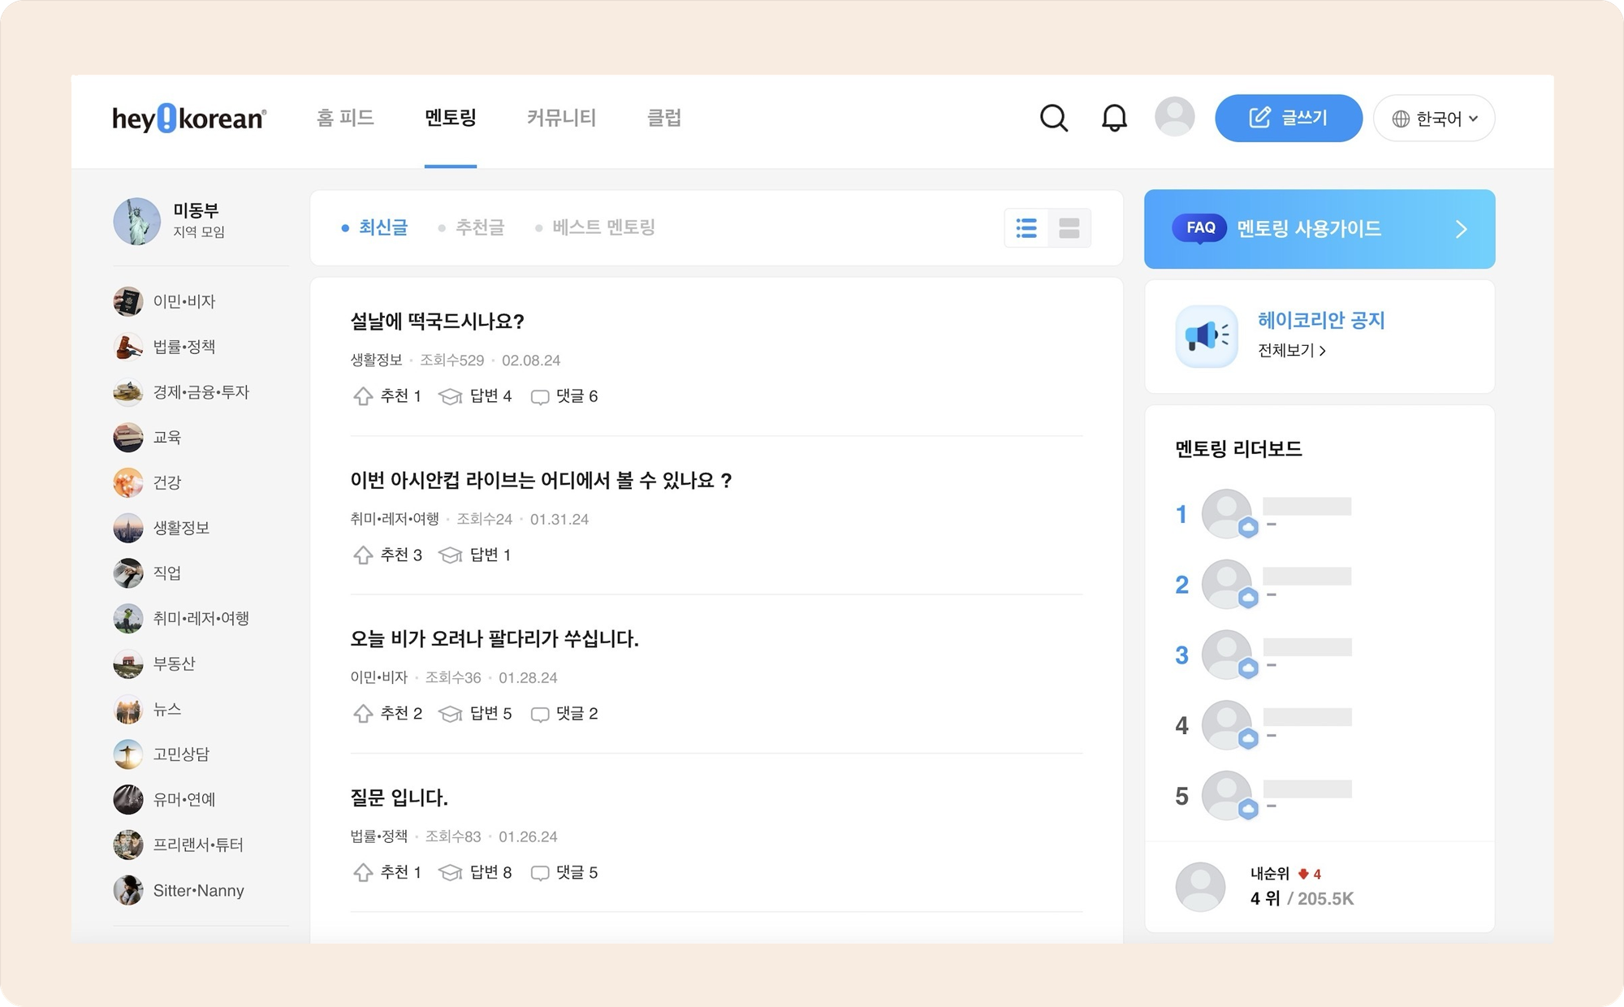This screenshot has height=1007, width=1624.
Task: Expand 멘토링 사용가이드 via chevron
Action: pyautogui.click(x=1461, y=229)
